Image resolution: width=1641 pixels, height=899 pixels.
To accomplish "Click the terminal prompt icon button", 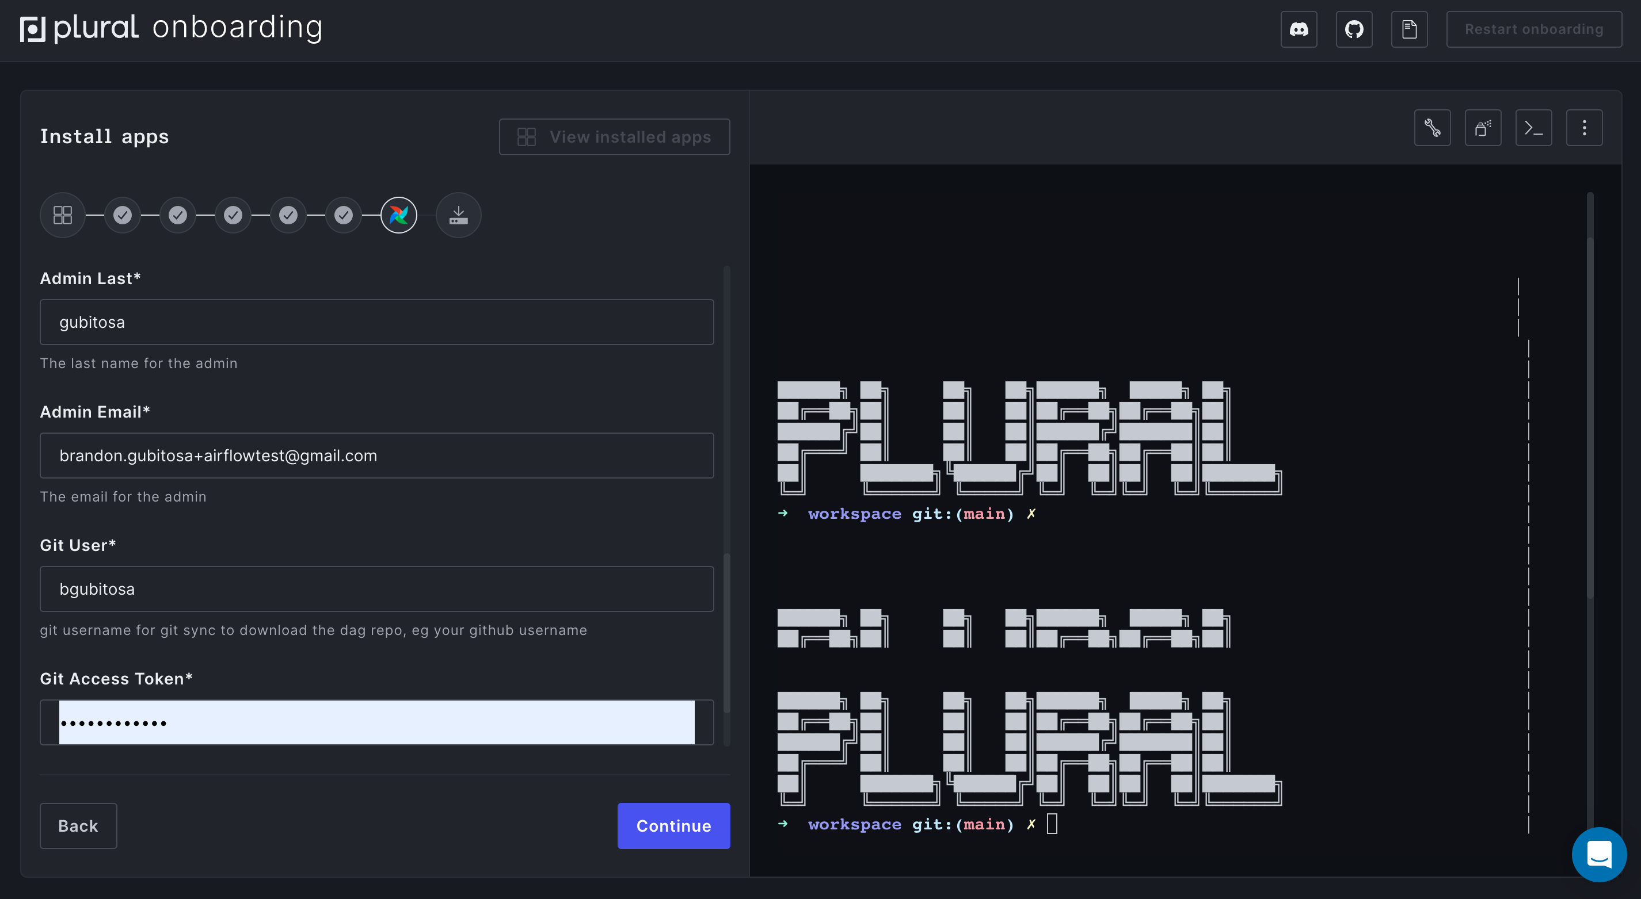I will (1533, 128).
